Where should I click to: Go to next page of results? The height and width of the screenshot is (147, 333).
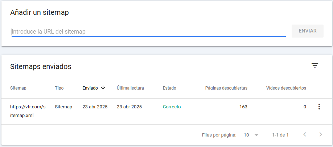(x=320, y=135)
